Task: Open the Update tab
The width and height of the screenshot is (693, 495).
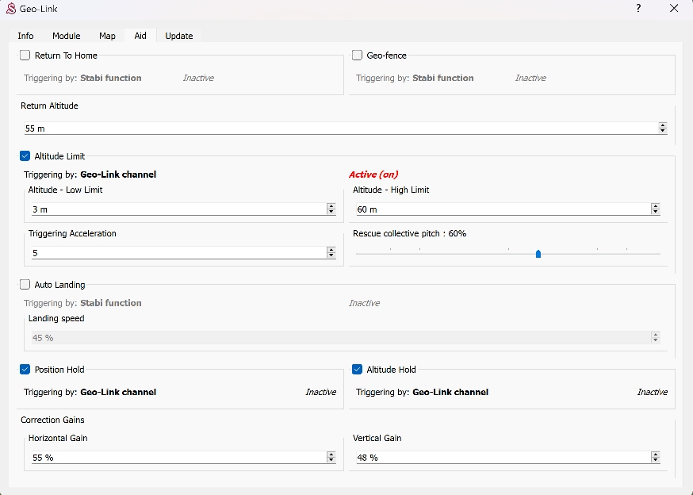Action: coord(179,36)
